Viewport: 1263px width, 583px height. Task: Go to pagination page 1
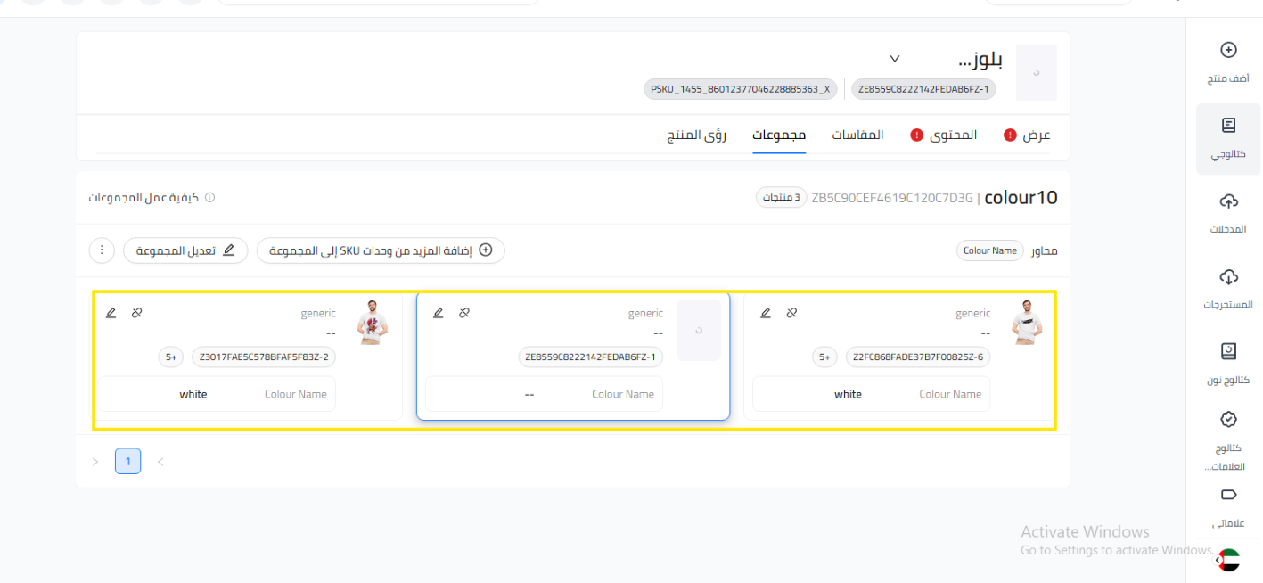[127, 461]
